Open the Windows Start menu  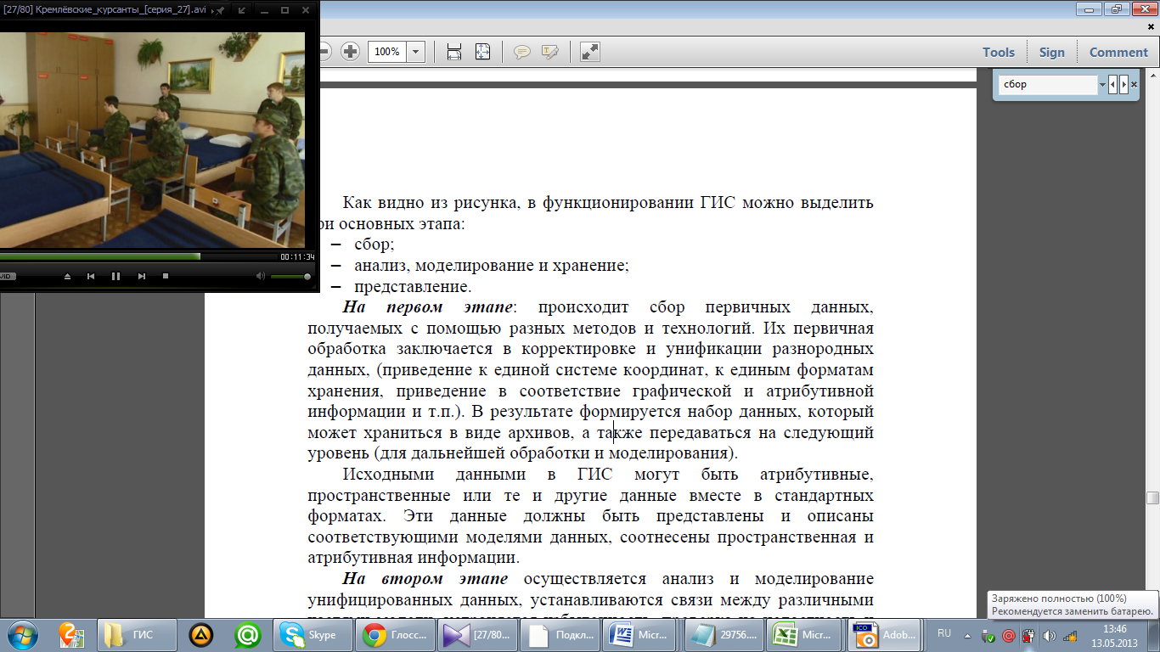tap(21, 634)
